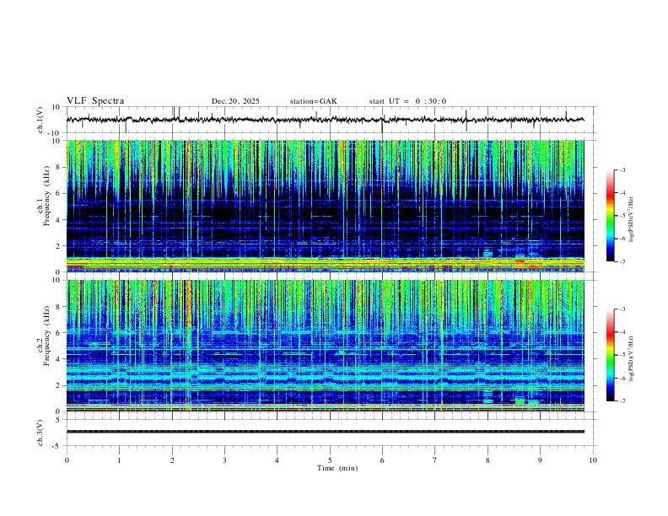Click the time axis tick label 3
668x516 pixels.
tap(224, 460)
